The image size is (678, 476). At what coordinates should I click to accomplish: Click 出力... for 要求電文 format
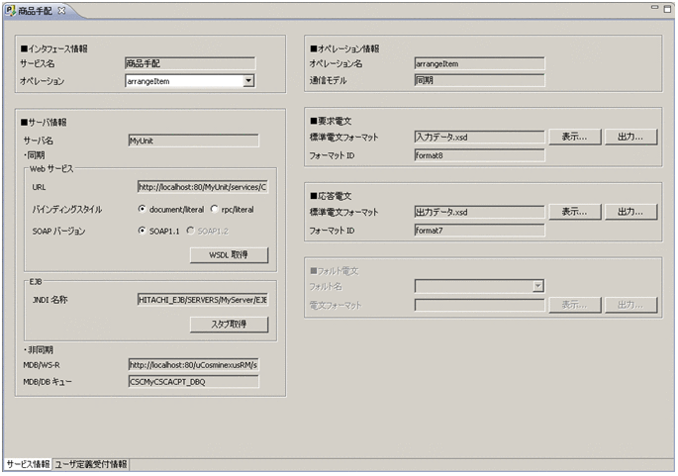point(630,137)
